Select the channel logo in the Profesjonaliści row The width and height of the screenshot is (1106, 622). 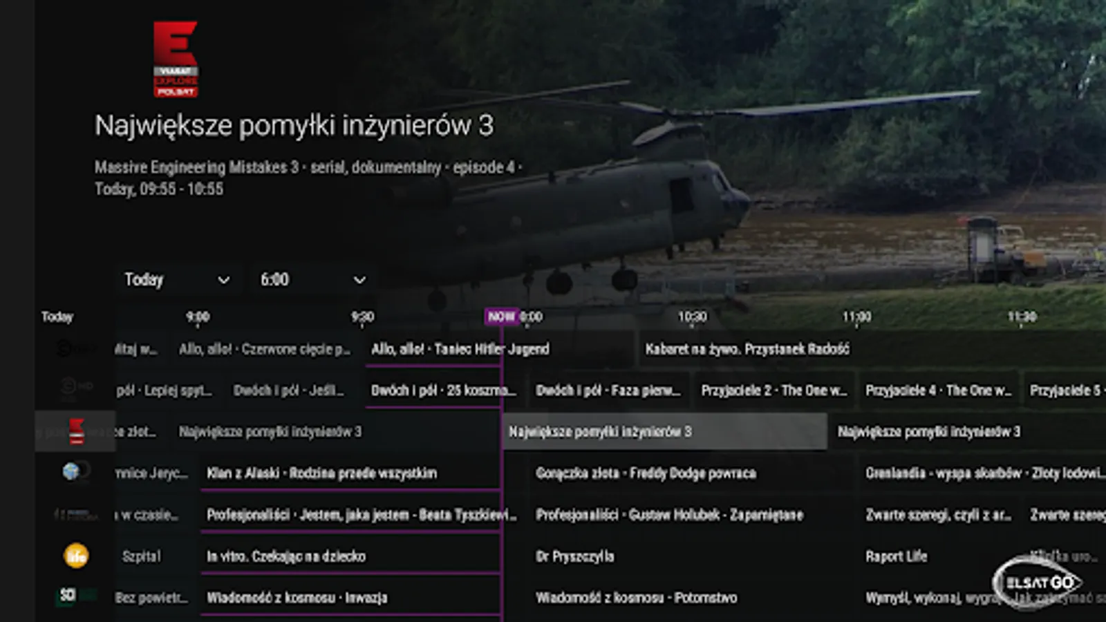(x=75, y=514)
